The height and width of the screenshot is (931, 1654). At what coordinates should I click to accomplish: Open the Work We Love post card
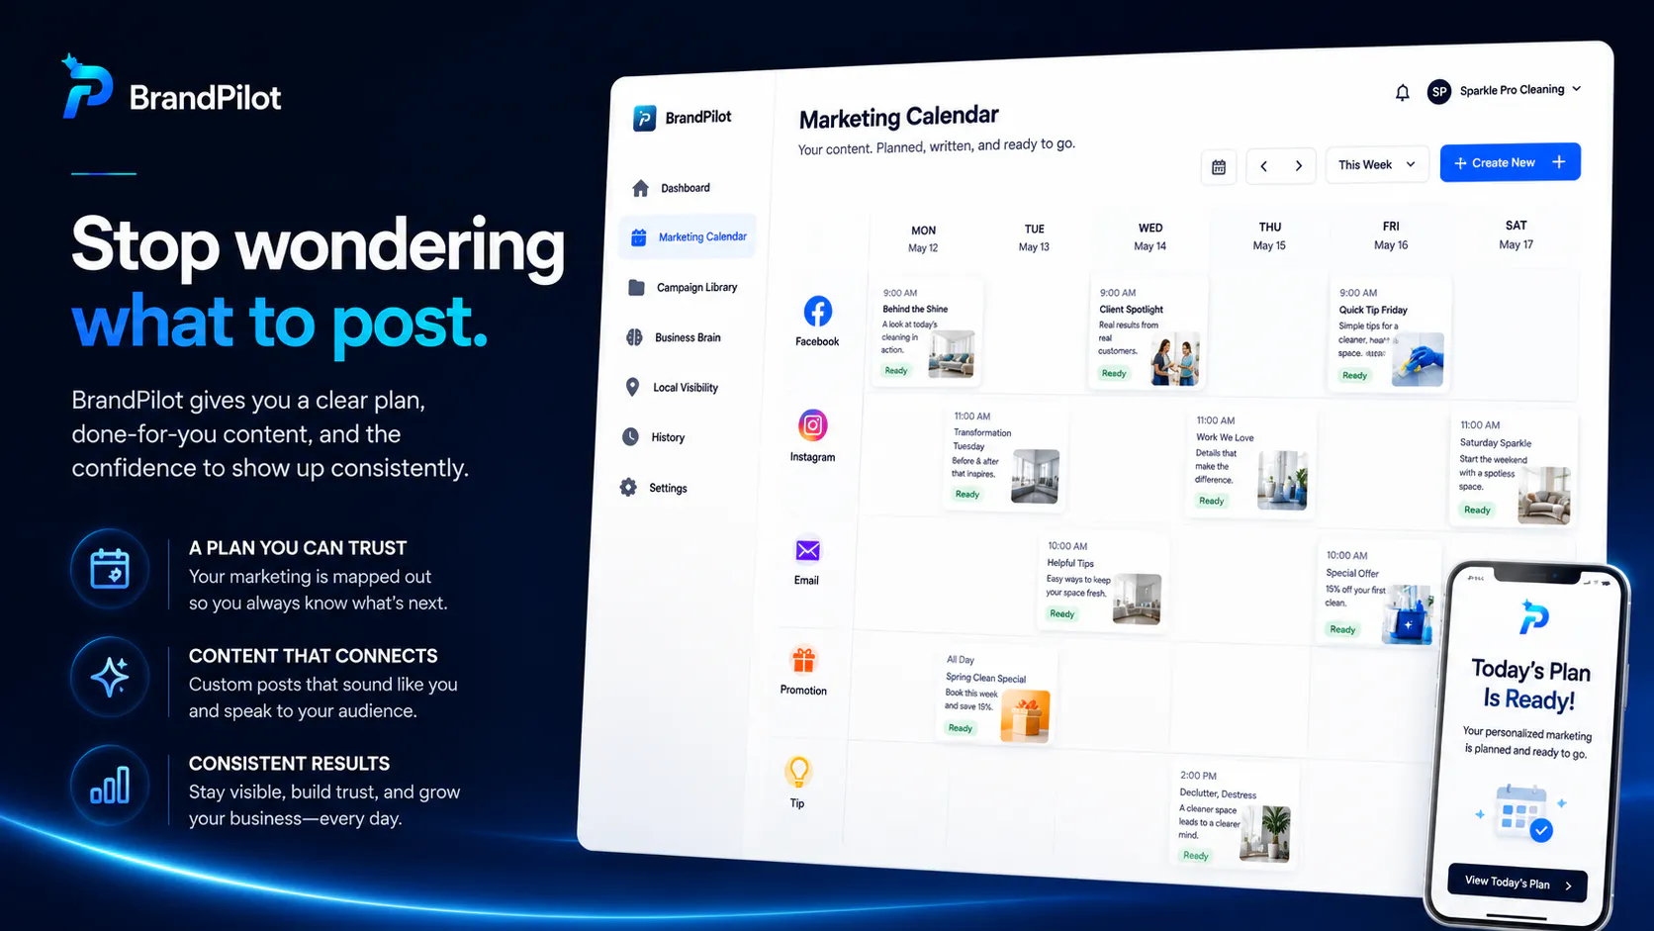pyautogui.click(x=1250, y=463)
